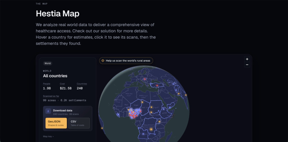288x142 pixels.
Task: Select the World breadcrumb chip
Action: [48, 63]
